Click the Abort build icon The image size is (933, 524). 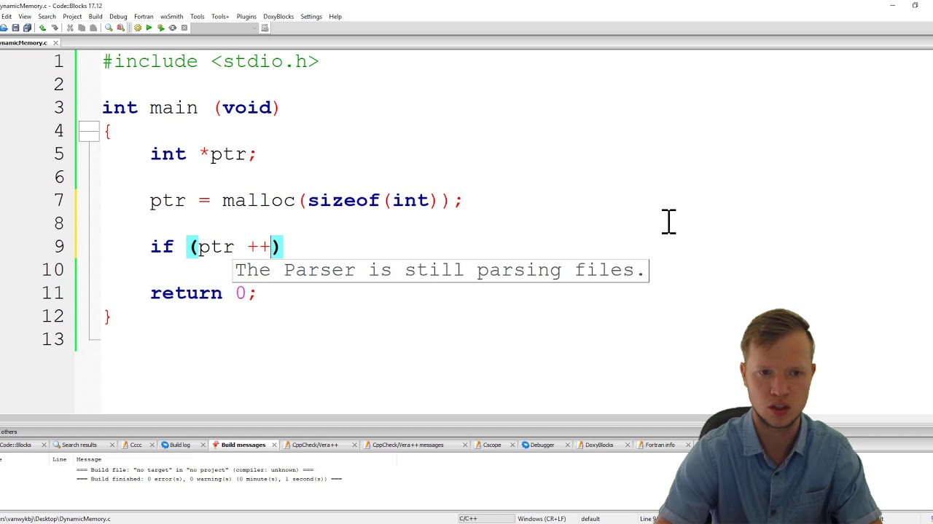point(184,28)
